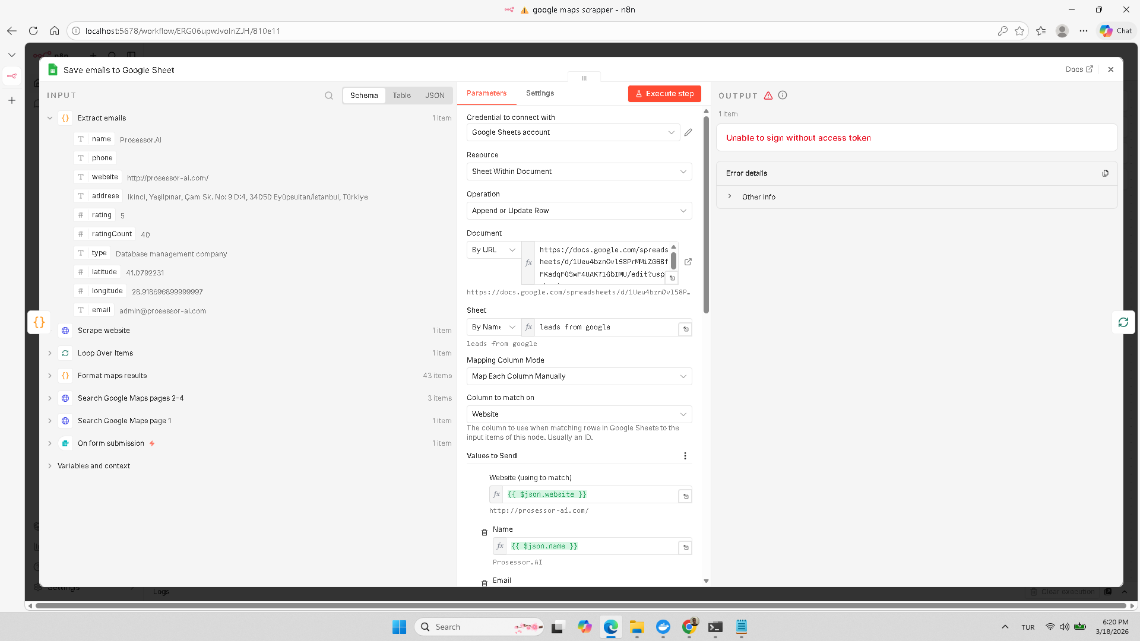Click the pencil icon to edit the credential
The image size is (1140, 641).
pos(688,132)
